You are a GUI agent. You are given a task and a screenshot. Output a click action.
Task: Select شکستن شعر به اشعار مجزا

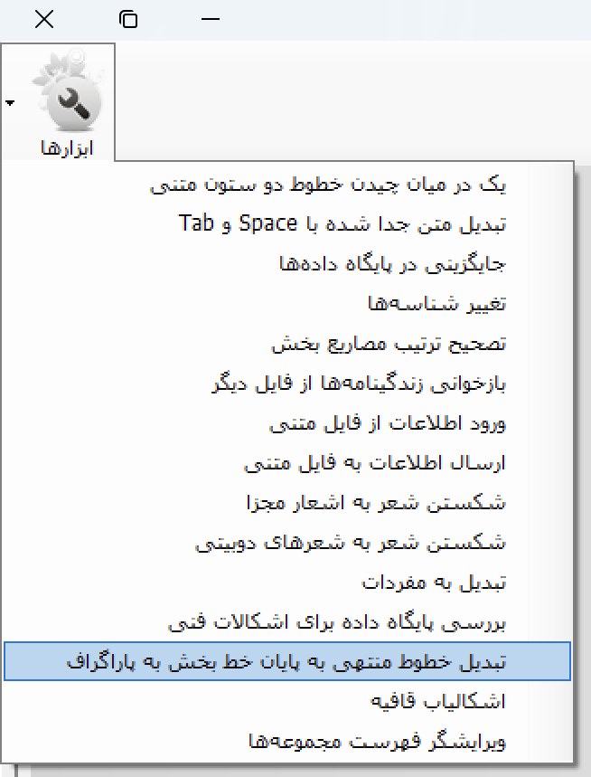[x=287, y=503]
